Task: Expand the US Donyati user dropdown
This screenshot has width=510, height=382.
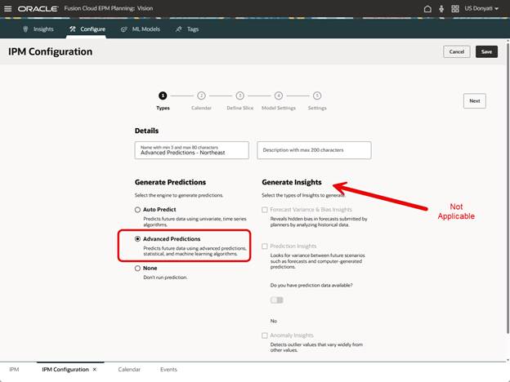Action: pos(481,8)
